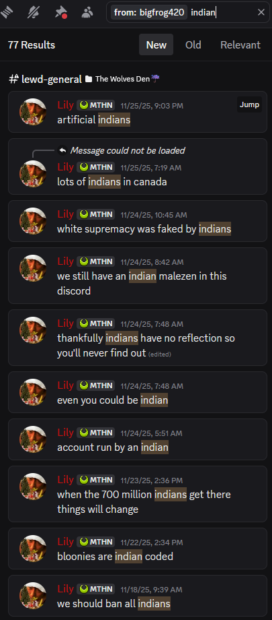Sort results by New tab

pos(156,44)
